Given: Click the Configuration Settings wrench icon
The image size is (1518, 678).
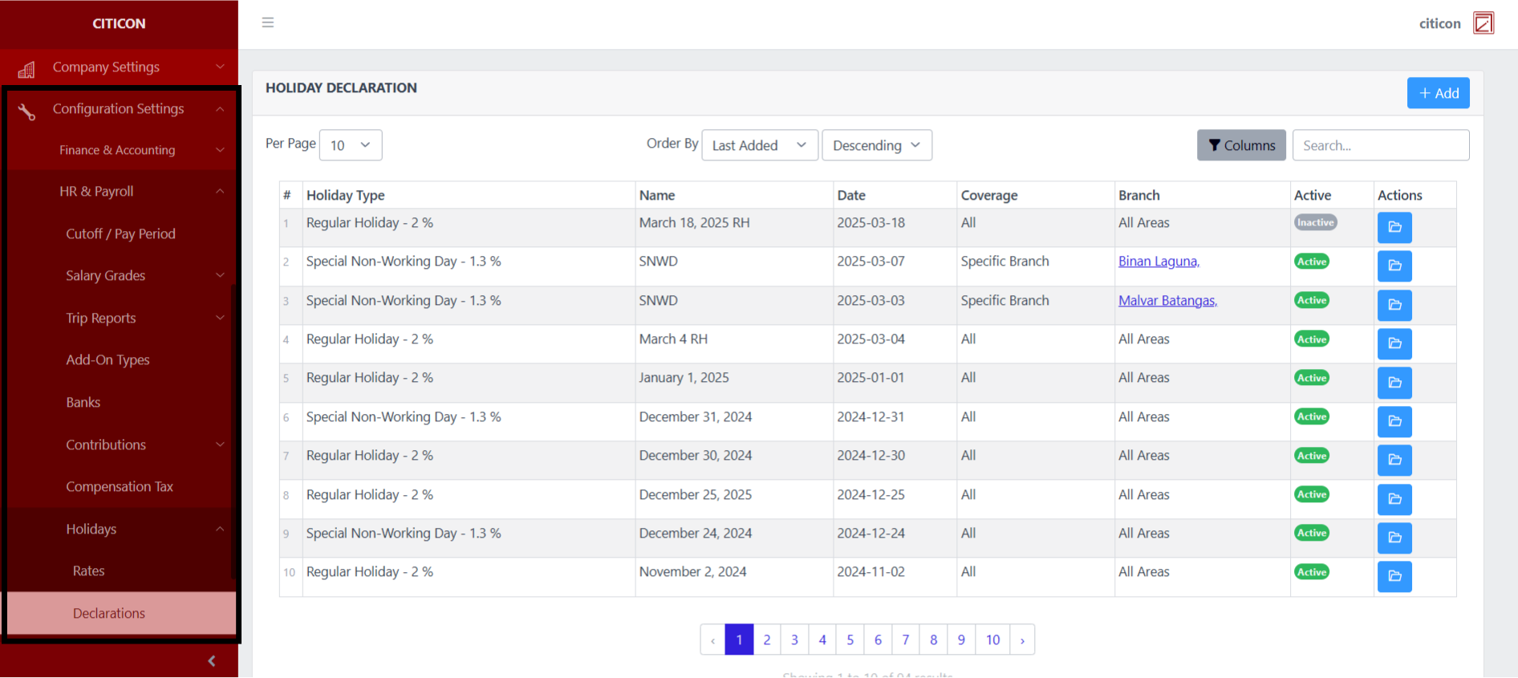Looking at the screenshot, I should [x=26, y=112].
